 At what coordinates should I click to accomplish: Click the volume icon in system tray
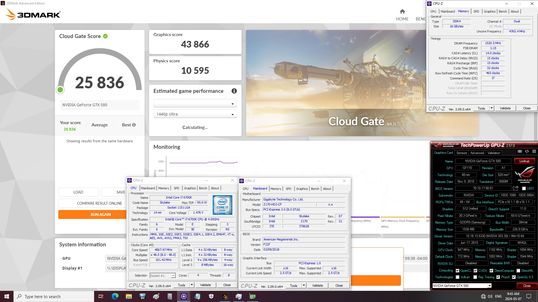[x=490, y=296]
